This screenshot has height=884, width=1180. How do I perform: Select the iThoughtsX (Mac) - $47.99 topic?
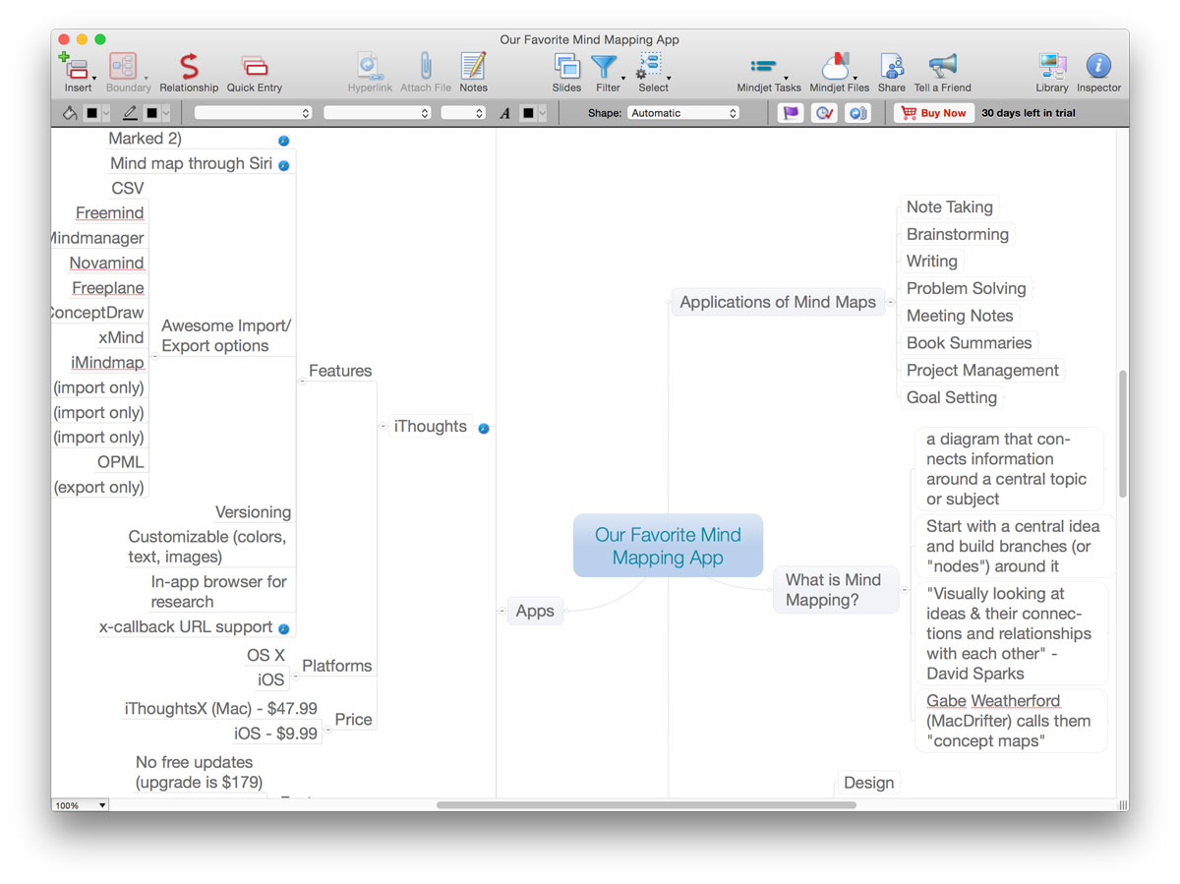221,708
